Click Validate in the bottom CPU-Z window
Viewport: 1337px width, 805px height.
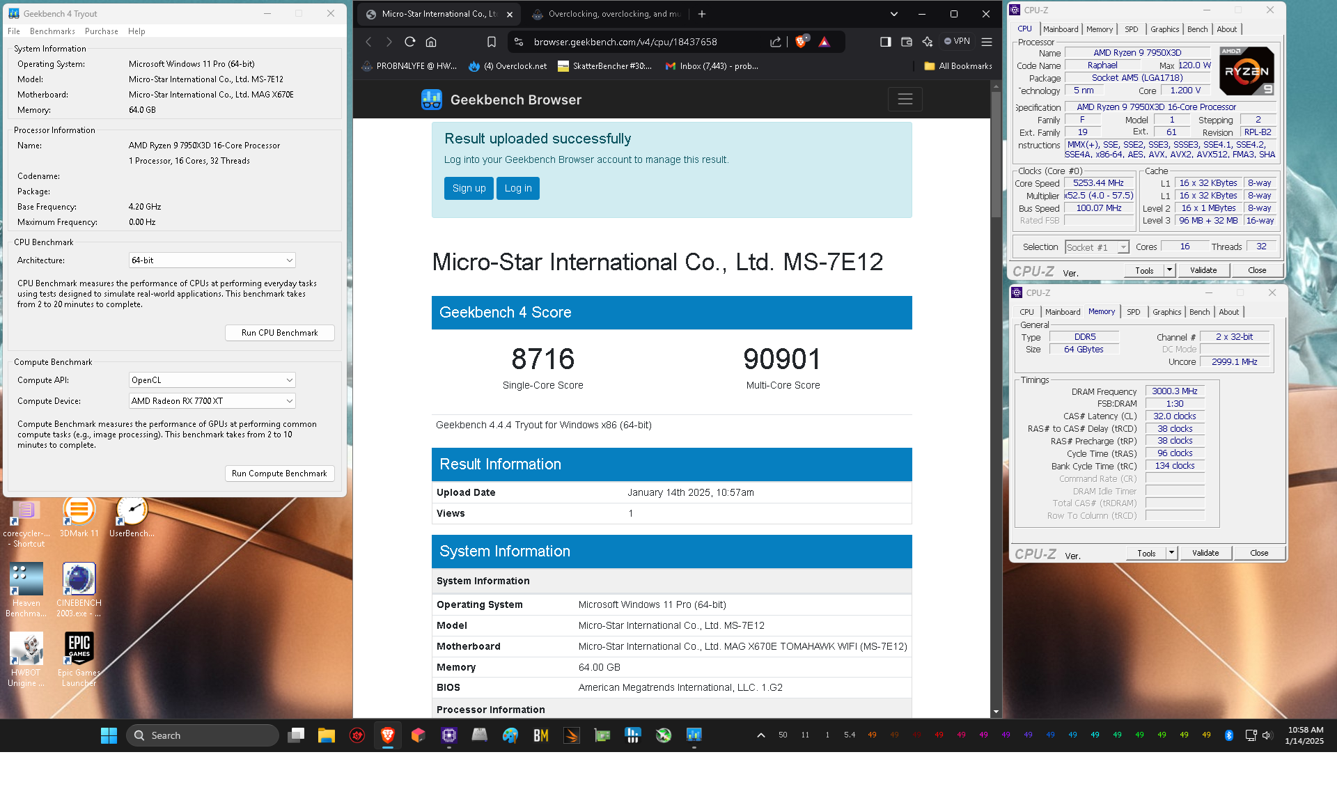click(x=1205, y=553)
